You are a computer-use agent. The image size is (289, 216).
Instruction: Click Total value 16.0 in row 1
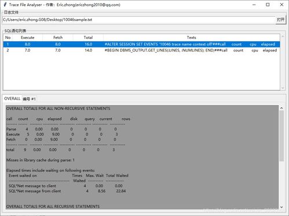pyautogui.click(x=88, y=44)
